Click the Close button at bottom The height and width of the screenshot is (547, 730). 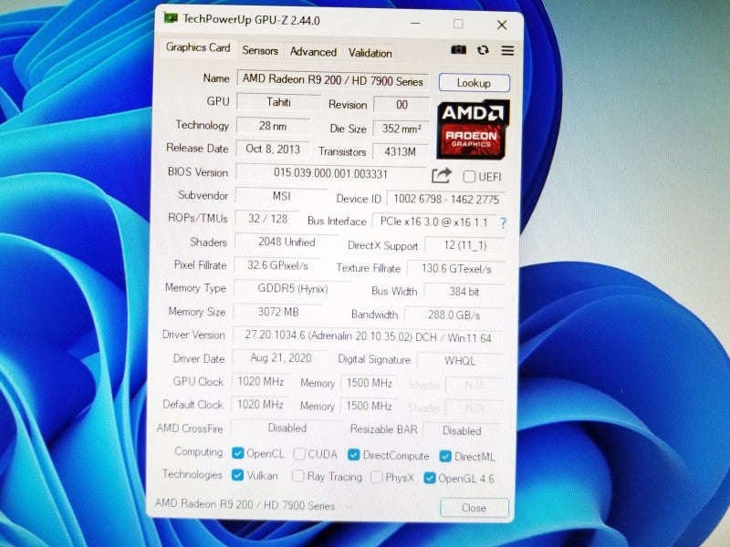(x=474, y=508)
